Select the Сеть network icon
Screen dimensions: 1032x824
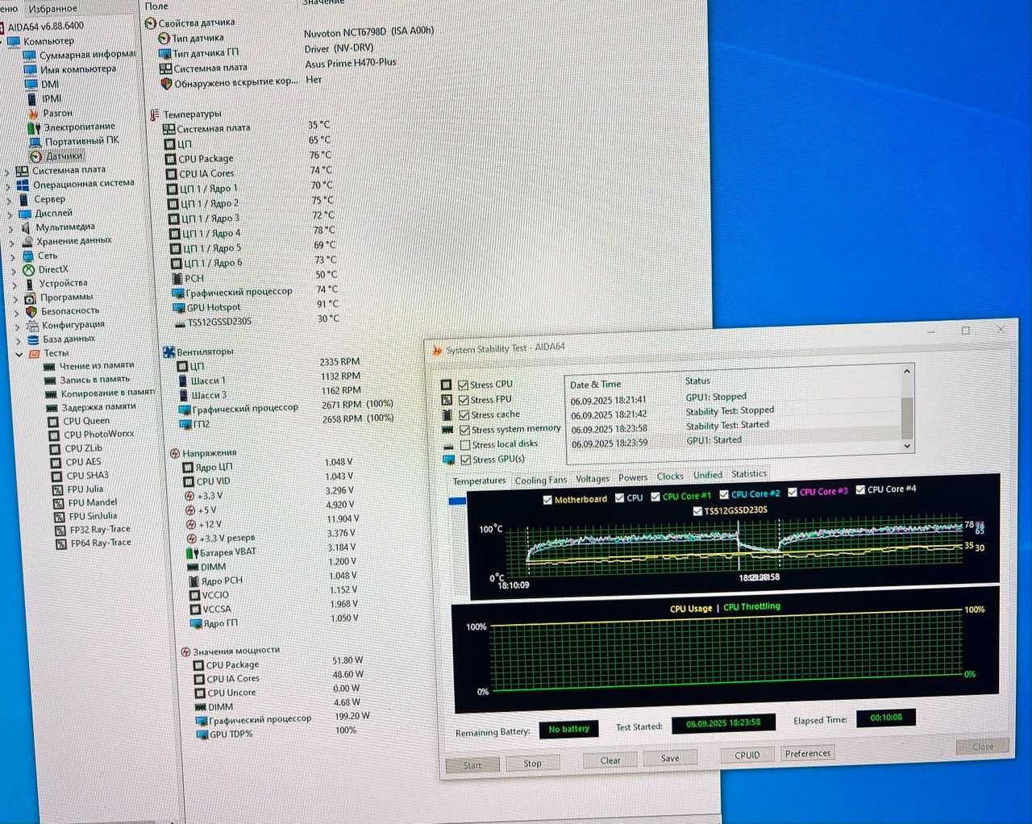click(27, 256)
